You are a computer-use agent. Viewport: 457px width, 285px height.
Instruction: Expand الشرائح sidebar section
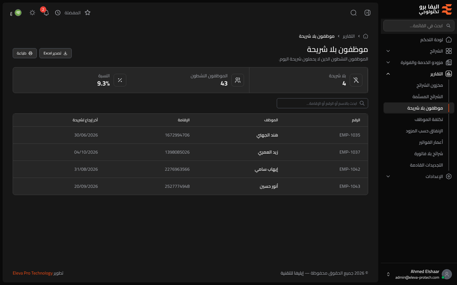point(418,51)
